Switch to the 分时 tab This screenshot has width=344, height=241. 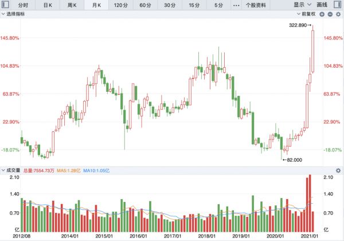click(22, 5)
